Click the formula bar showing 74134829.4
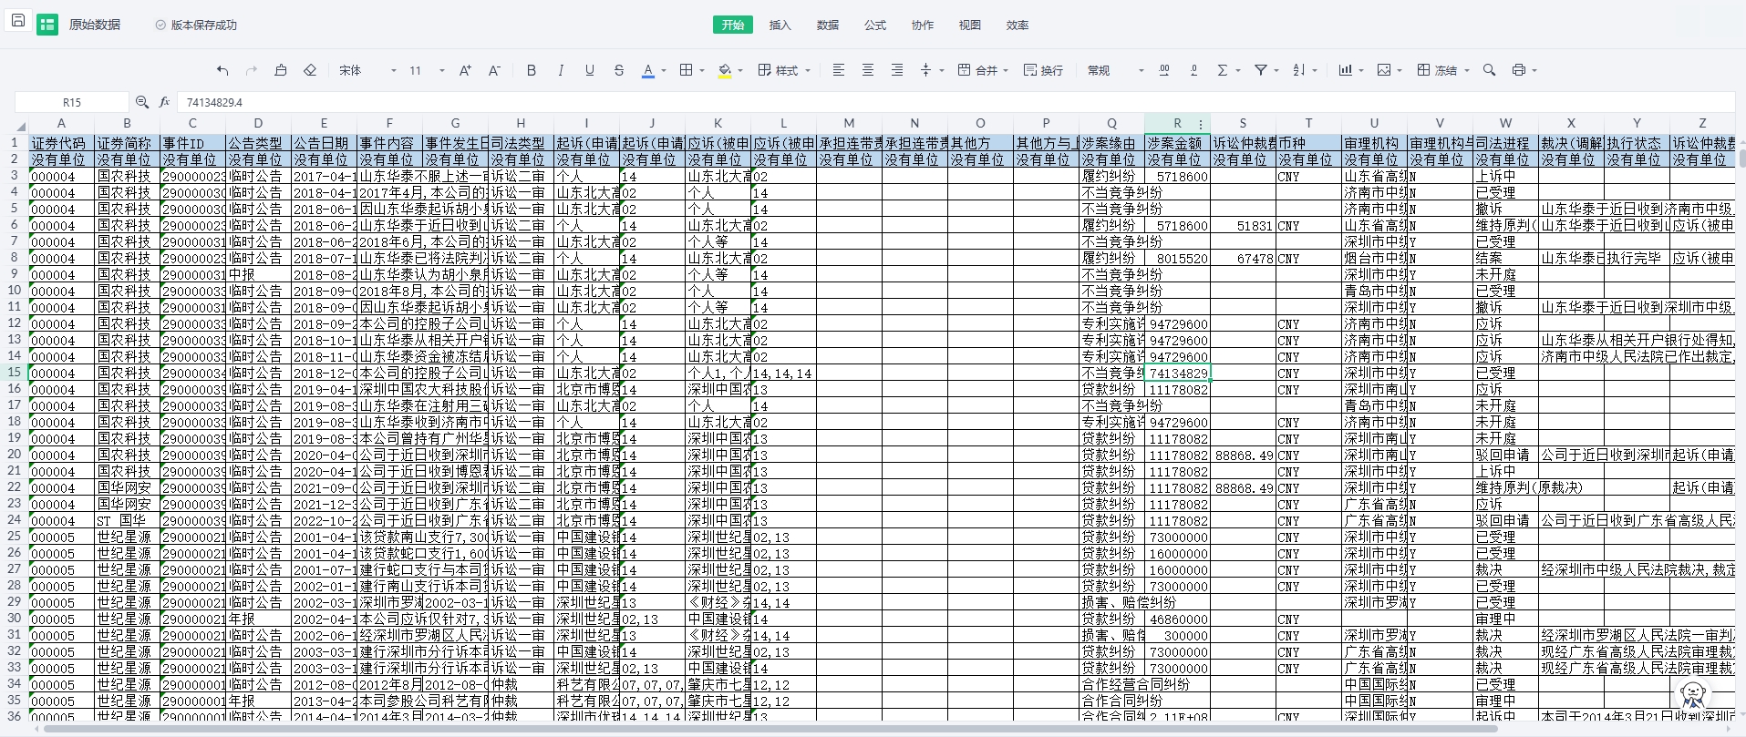The image size is (1746, 737). tap(957, 102)
